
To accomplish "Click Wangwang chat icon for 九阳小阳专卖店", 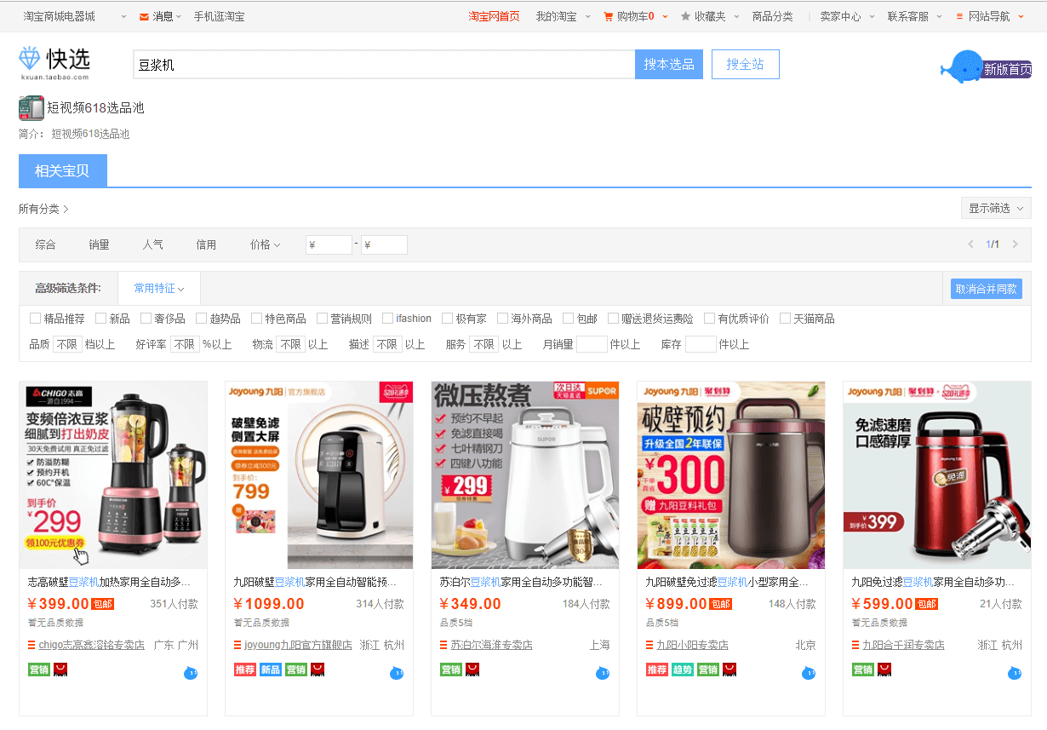I will coord(809,674).
